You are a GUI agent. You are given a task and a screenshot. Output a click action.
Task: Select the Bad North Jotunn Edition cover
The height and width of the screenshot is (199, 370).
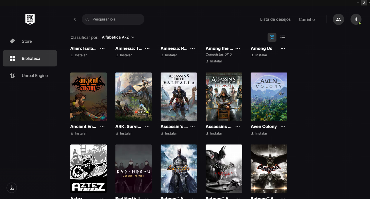pyautogui.click(x=134, y=169)
